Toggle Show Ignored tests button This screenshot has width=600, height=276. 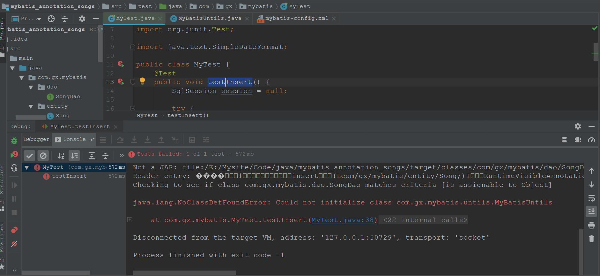[x=43, y=156]
